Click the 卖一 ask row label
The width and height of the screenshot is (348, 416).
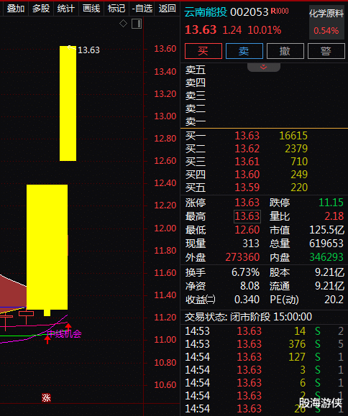196,121
